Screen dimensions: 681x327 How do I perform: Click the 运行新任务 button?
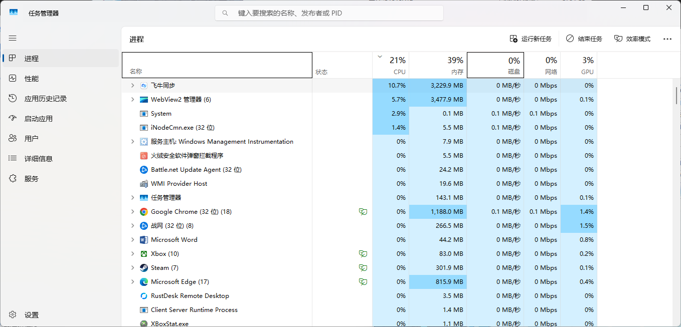531,39
